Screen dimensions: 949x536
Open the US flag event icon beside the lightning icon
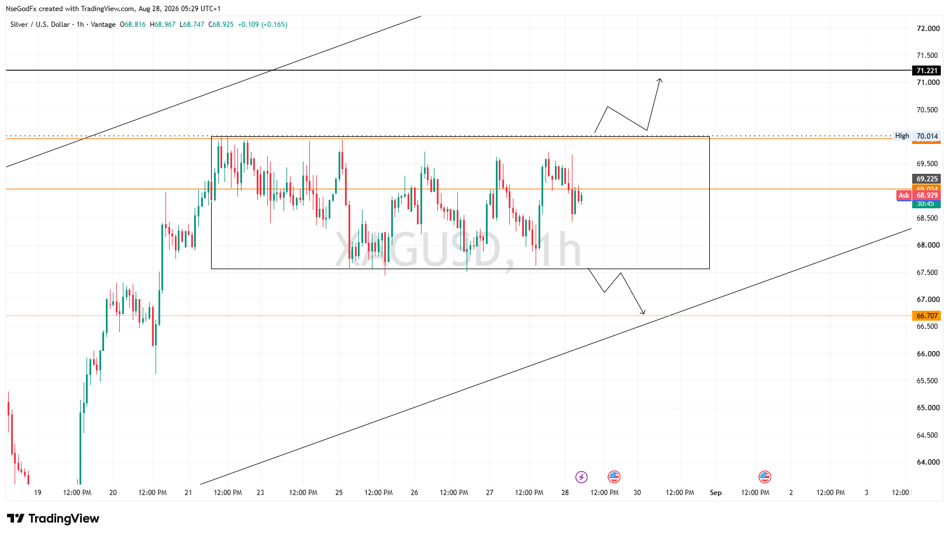(x=614, y=477)
